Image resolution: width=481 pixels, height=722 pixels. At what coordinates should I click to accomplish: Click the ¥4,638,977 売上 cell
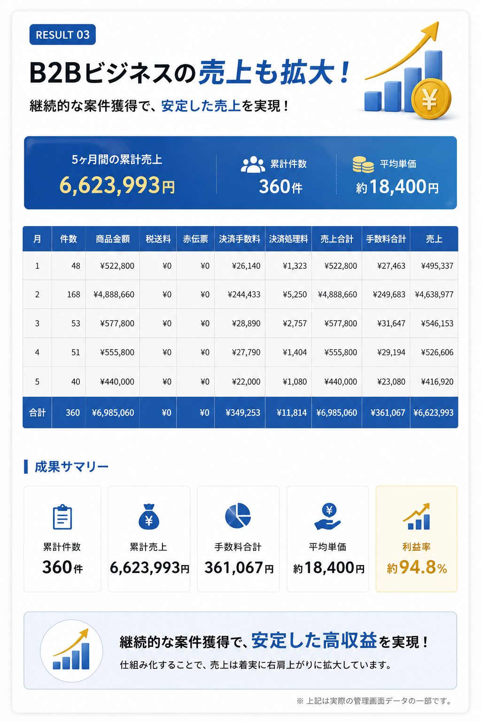[x=434, y=295]
